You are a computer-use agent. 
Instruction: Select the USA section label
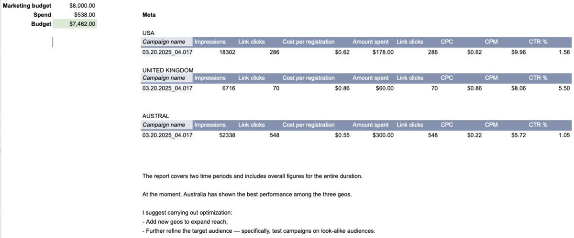tap(148, 33)
